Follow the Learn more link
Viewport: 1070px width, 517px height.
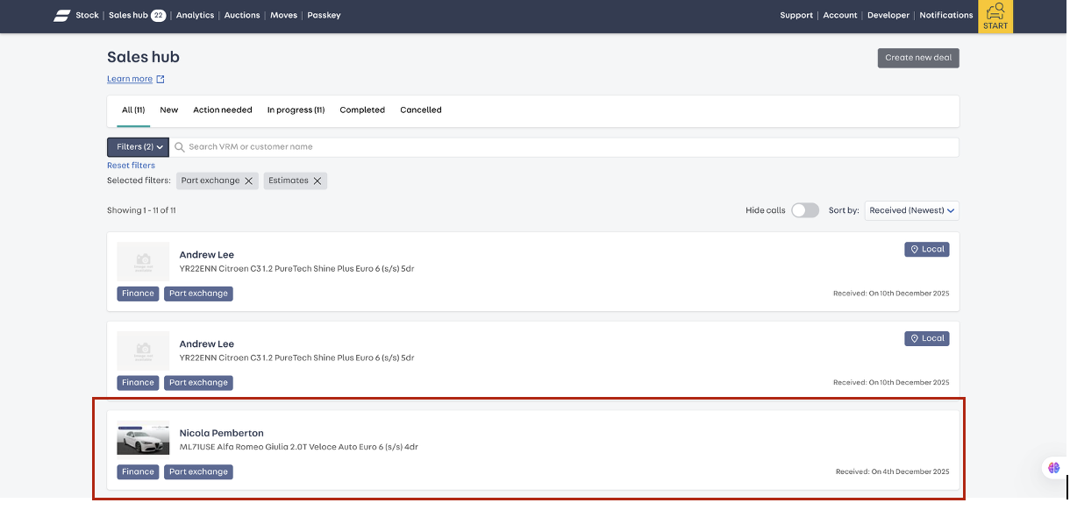[130, 79]
